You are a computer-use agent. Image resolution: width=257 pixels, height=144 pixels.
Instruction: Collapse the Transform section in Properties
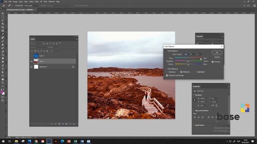click(x=194, y=95)
